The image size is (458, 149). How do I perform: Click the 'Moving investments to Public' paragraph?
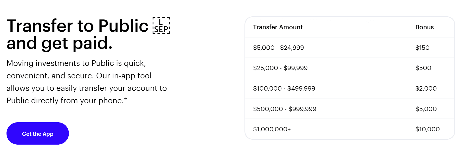coord(87,82)
